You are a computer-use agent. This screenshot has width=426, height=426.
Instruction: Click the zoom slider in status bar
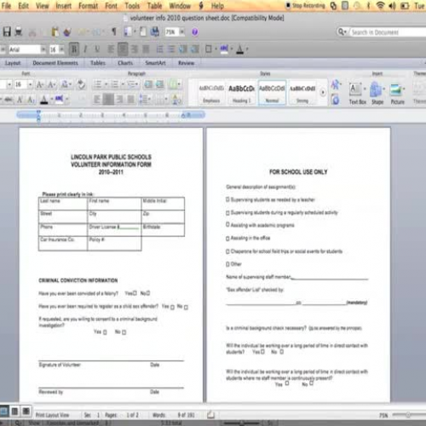[x=407, y=415]
